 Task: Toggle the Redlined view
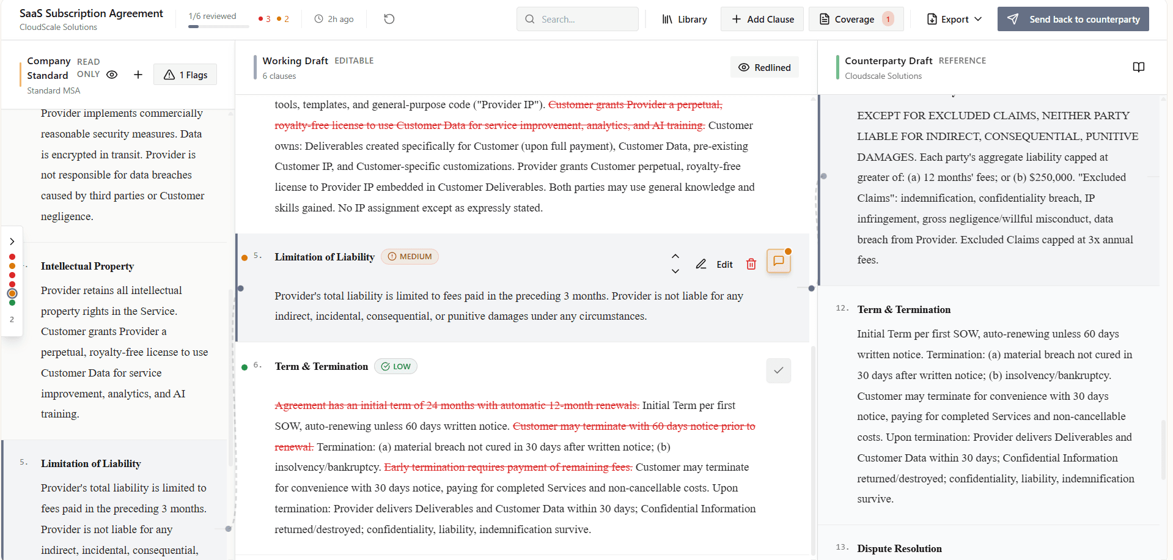point(764,67)
